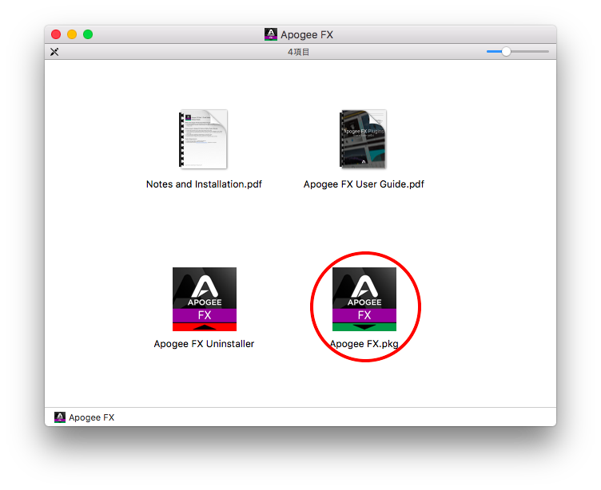Click the crossed-tools customize icon in toolbar
Screen dimensions: 601x490
(x=54, y=52)
